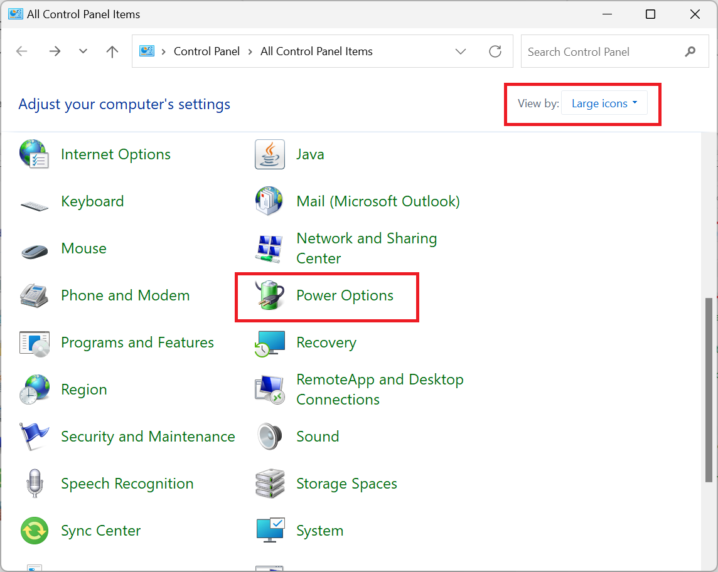Select the Speech Recognition microphone icon
This screenshot has width=718, height=572.
[34, 484]
